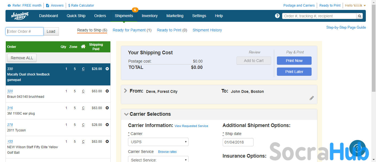Open the Hello user account dropdown
Viewport: 376px width, 162px height.
click(x=355, y=6)
